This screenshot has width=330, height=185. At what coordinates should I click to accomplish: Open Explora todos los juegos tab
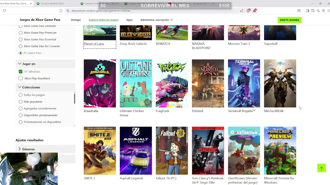(x=104, y=20)
